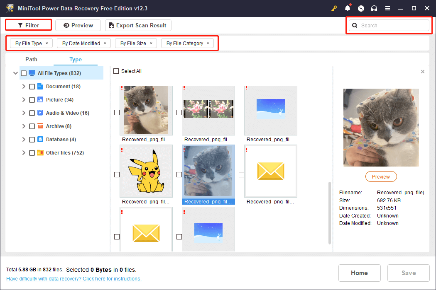The image size is (436, 290).
Task: Open the By File Size dropdown
Action: 136,43
